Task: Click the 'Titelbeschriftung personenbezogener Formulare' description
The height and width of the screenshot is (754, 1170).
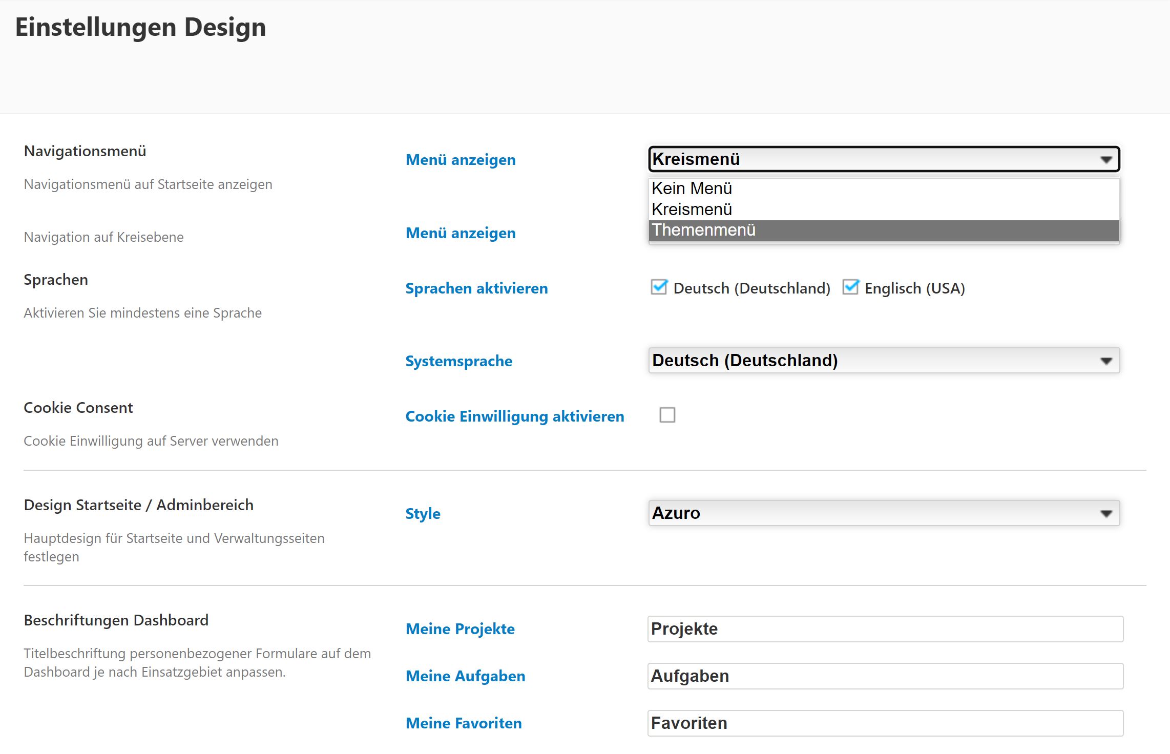Action: click(197, 663)
